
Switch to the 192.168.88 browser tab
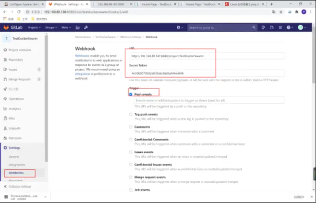(x=112, y=4)
